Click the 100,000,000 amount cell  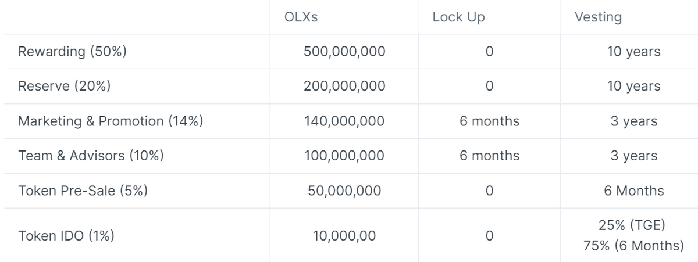point(344,156)
